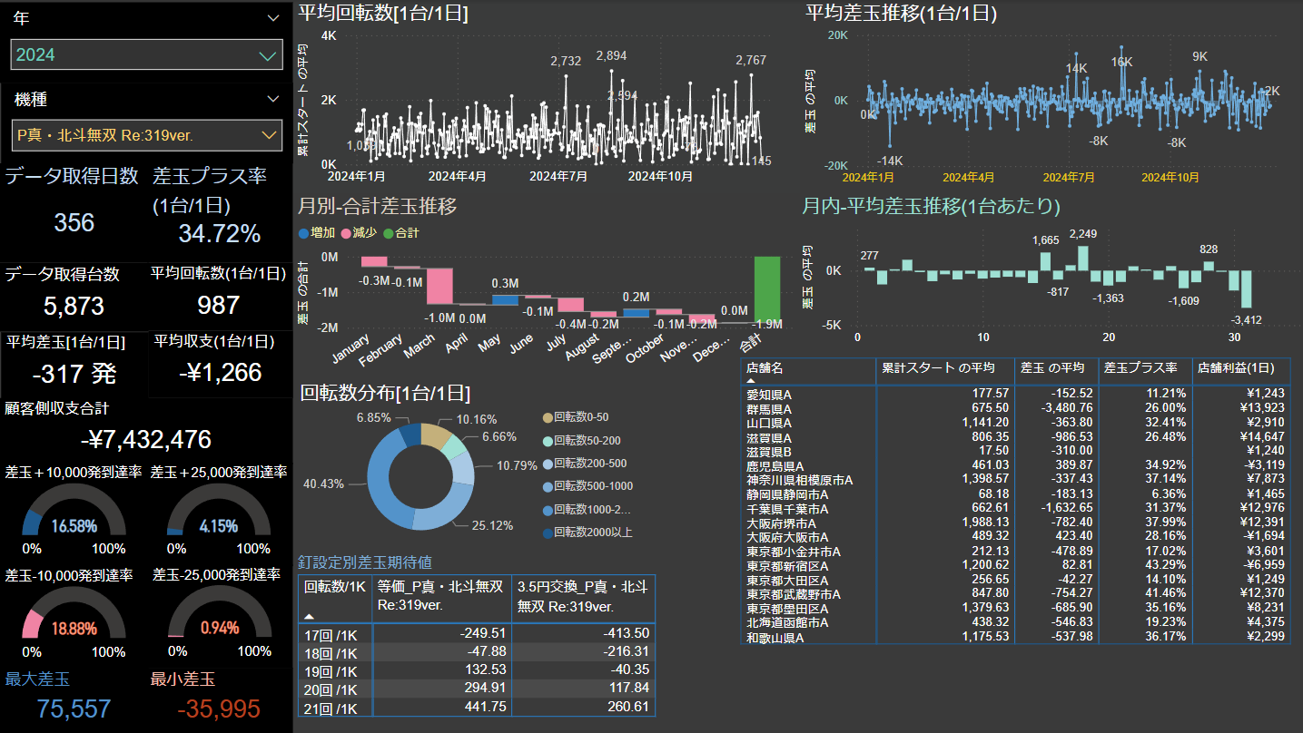Image resolution: width=1303 pixels, height=733 pixels.
Task: Click sort arrow under 回転数/1K header
Action: [x=310, y=616]
